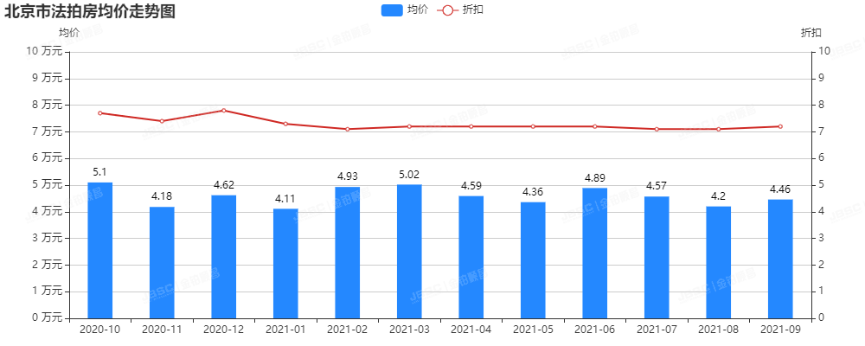
Task: Click the right axis tick label 10
Action: point(824,51)
